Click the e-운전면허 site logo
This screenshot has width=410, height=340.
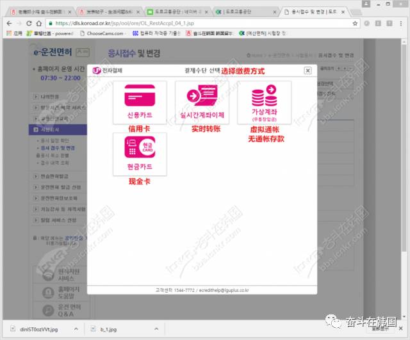pos(53,52)
